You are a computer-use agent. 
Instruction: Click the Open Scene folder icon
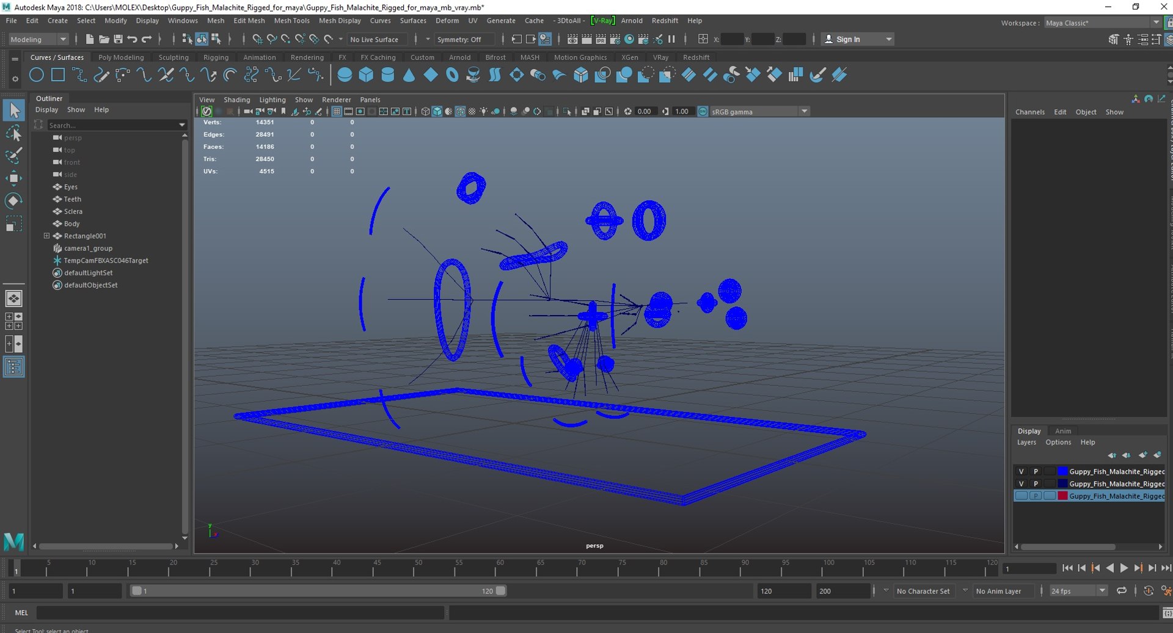tap(104, 39)
